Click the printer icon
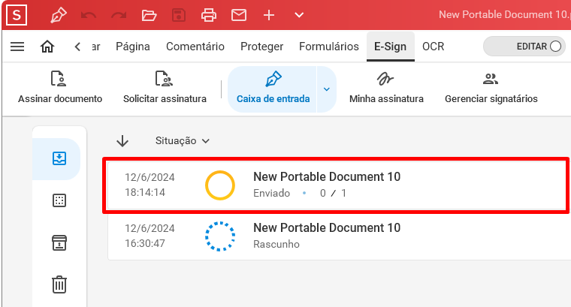 209,15
